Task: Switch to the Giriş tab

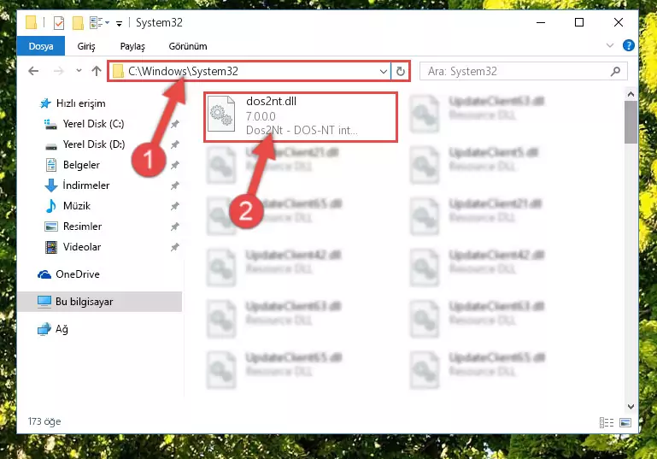Action: 86,46
